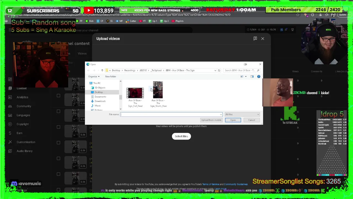Open Analytics in YouTube Studio sidebar
The image size is (353, 199).
point(22,97)
